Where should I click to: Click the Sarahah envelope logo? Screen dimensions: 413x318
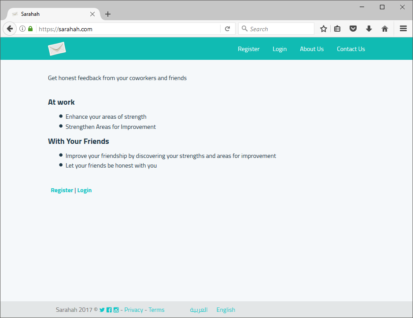[57, 49]
